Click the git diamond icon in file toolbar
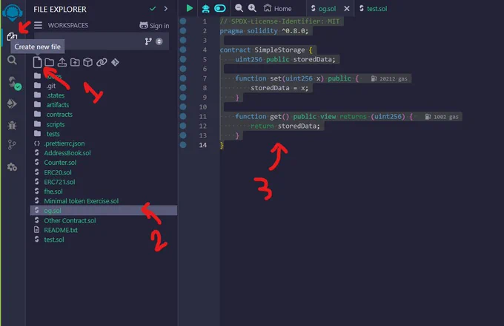The width and height of the screenshot is (504, 326). (x=115, y=62)
